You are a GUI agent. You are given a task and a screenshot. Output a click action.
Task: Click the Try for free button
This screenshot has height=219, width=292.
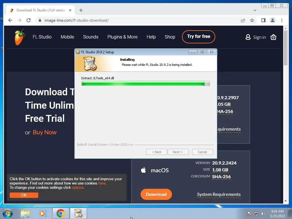(x=198, y=37)
